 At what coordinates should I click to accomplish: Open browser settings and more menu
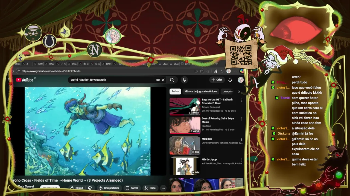click(x=235, y=71)
